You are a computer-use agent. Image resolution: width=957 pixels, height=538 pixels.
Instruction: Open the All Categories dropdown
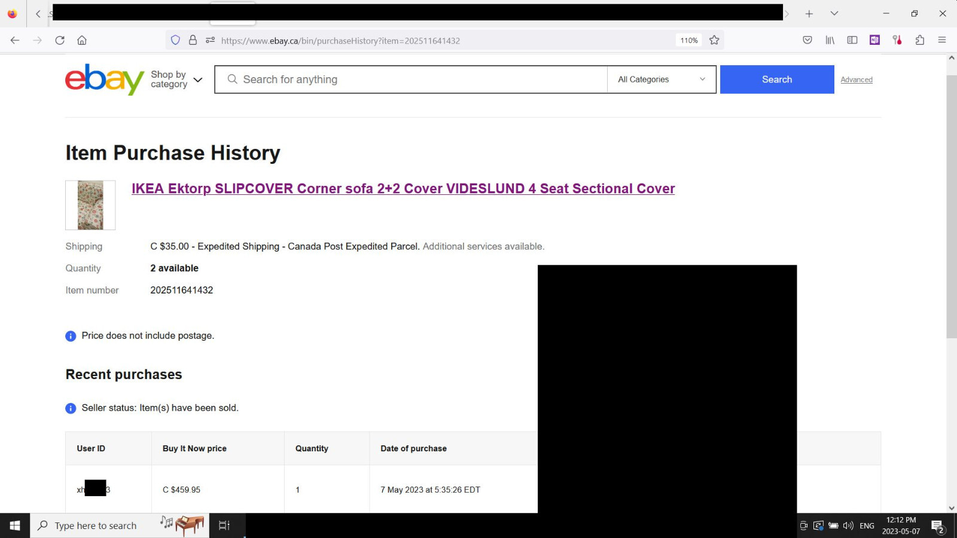tap(661, 80)
